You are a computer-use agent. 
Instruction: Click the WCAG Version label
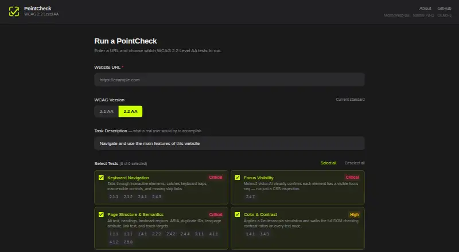(x=109, y=100)
